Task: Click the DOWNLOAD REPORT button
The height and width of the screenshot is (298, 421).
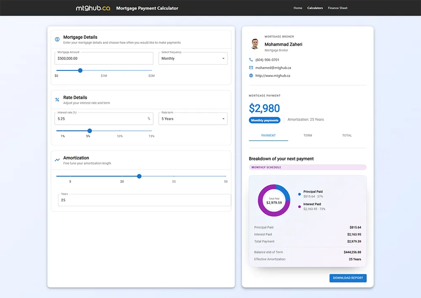Action: point(348,278)
